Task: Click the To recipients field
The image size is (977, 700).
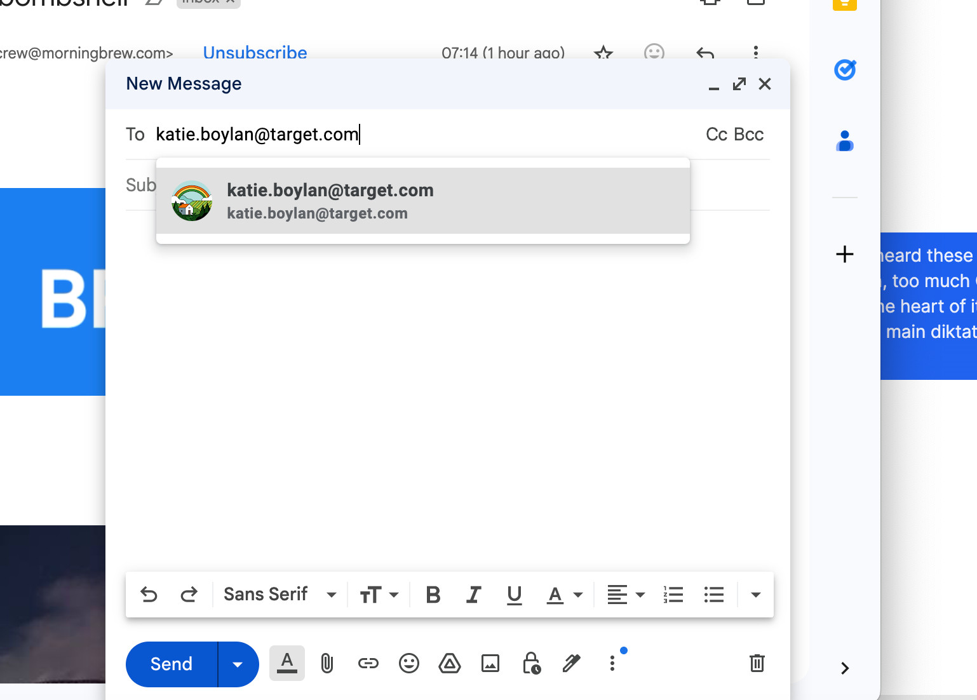Action: point(426,134)
